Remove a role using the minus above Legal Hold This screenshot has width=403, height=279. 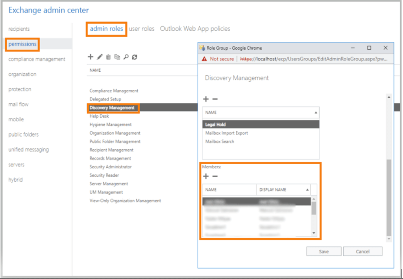[215, 99]
